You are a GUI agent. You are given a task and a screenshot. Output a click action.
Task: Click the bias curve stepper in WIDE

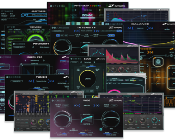[x=86, y=130]
